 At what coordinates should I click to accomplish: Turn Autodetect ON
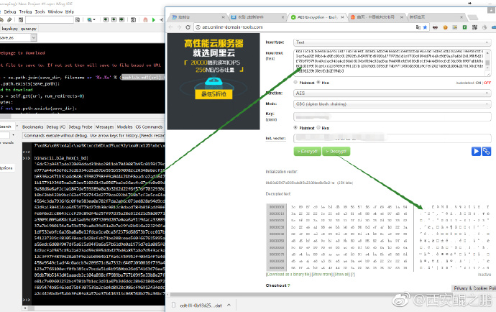(x=478, y=83)
